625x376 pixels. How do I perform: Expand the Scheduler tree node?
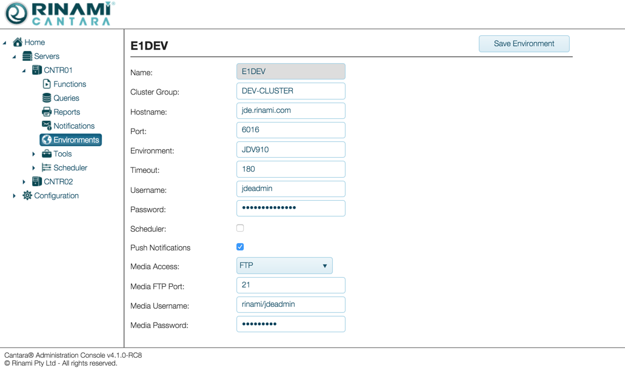pos(34,168)
